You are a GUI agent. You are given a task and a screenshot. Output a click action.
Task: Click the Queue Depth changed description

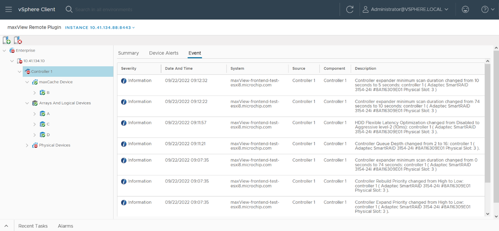[x=417, y=146]
